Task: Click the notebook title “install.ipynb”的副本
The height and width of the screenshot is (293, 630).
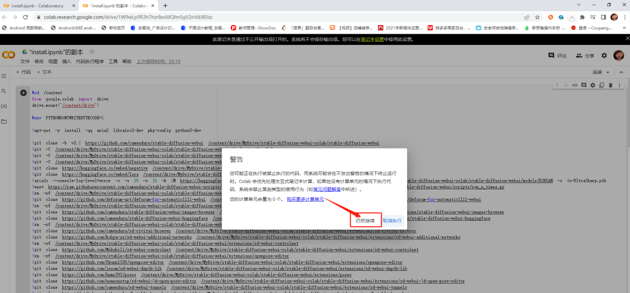Action: click(x=56, y=52)
